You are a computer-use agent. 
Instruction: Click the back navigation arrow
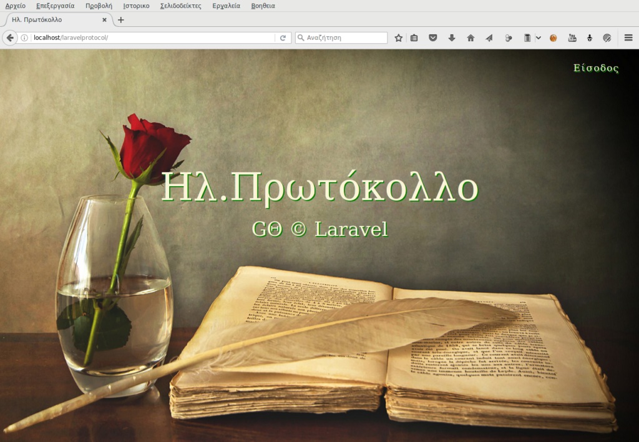pos(10,38)
